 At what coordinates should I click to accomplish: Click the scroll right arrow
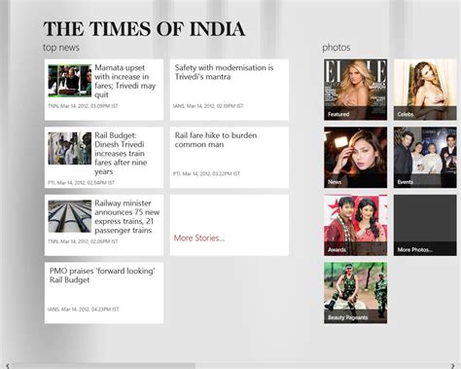[453, 366]
